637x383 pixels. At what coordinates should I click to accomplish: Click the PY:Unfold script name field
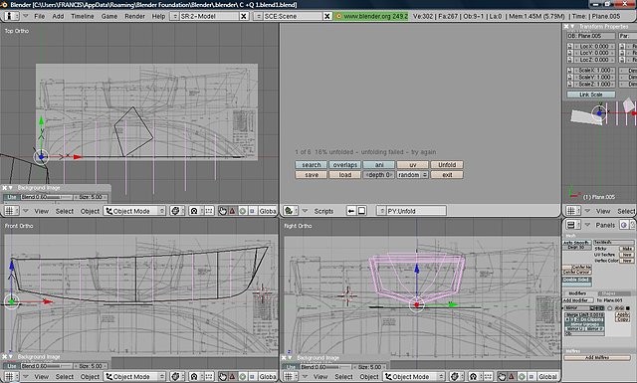click(x=416, y=211)
